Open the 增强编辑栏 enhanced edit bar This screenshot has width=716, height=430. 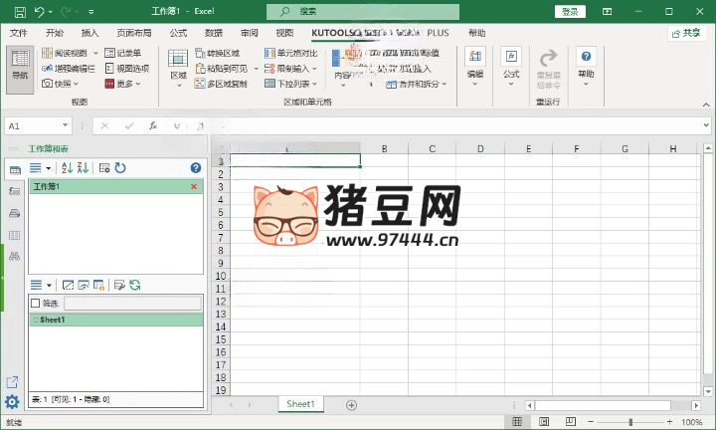(x=69, y=69)
